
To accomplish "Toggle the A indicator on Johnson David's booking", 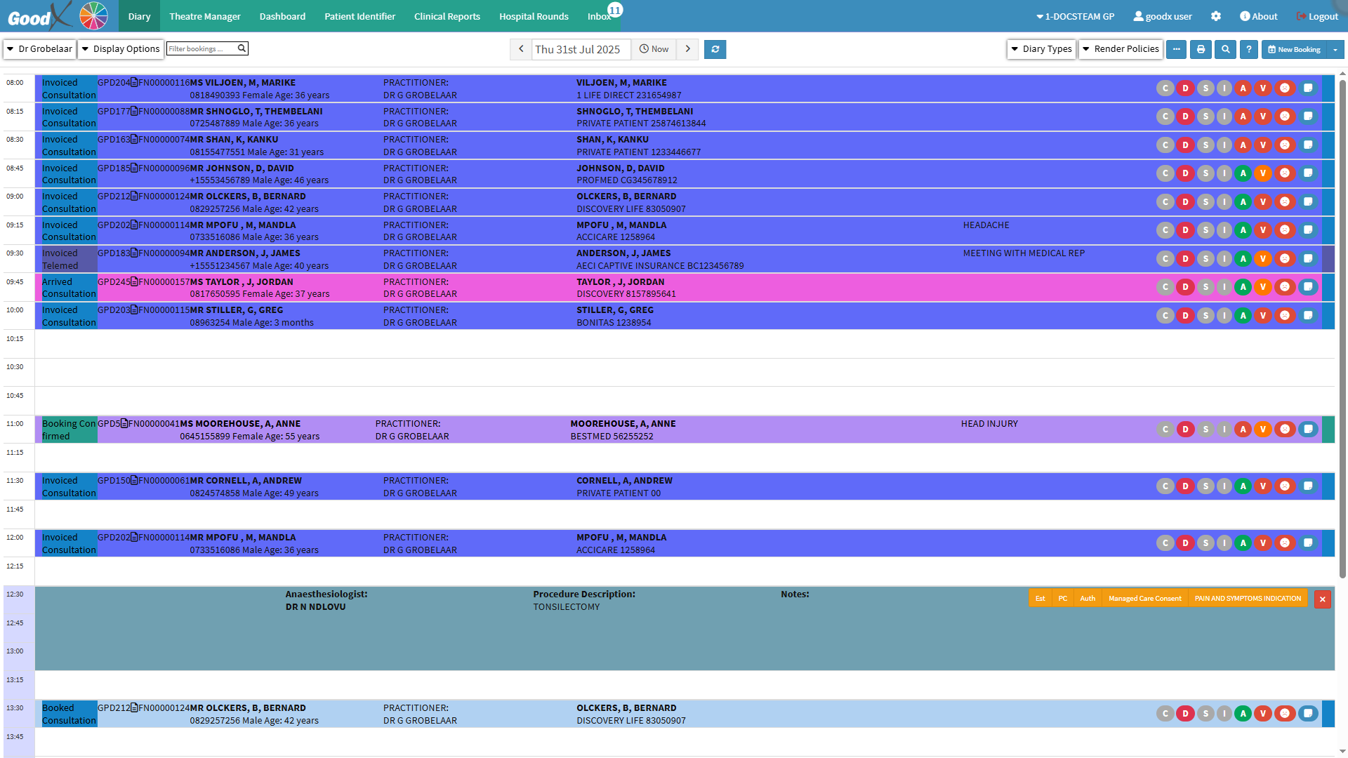I will click(1243, 173).
